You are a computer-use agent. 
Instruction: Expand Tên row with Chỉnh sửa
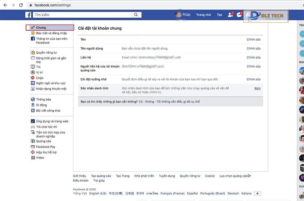tap(253, 39)
